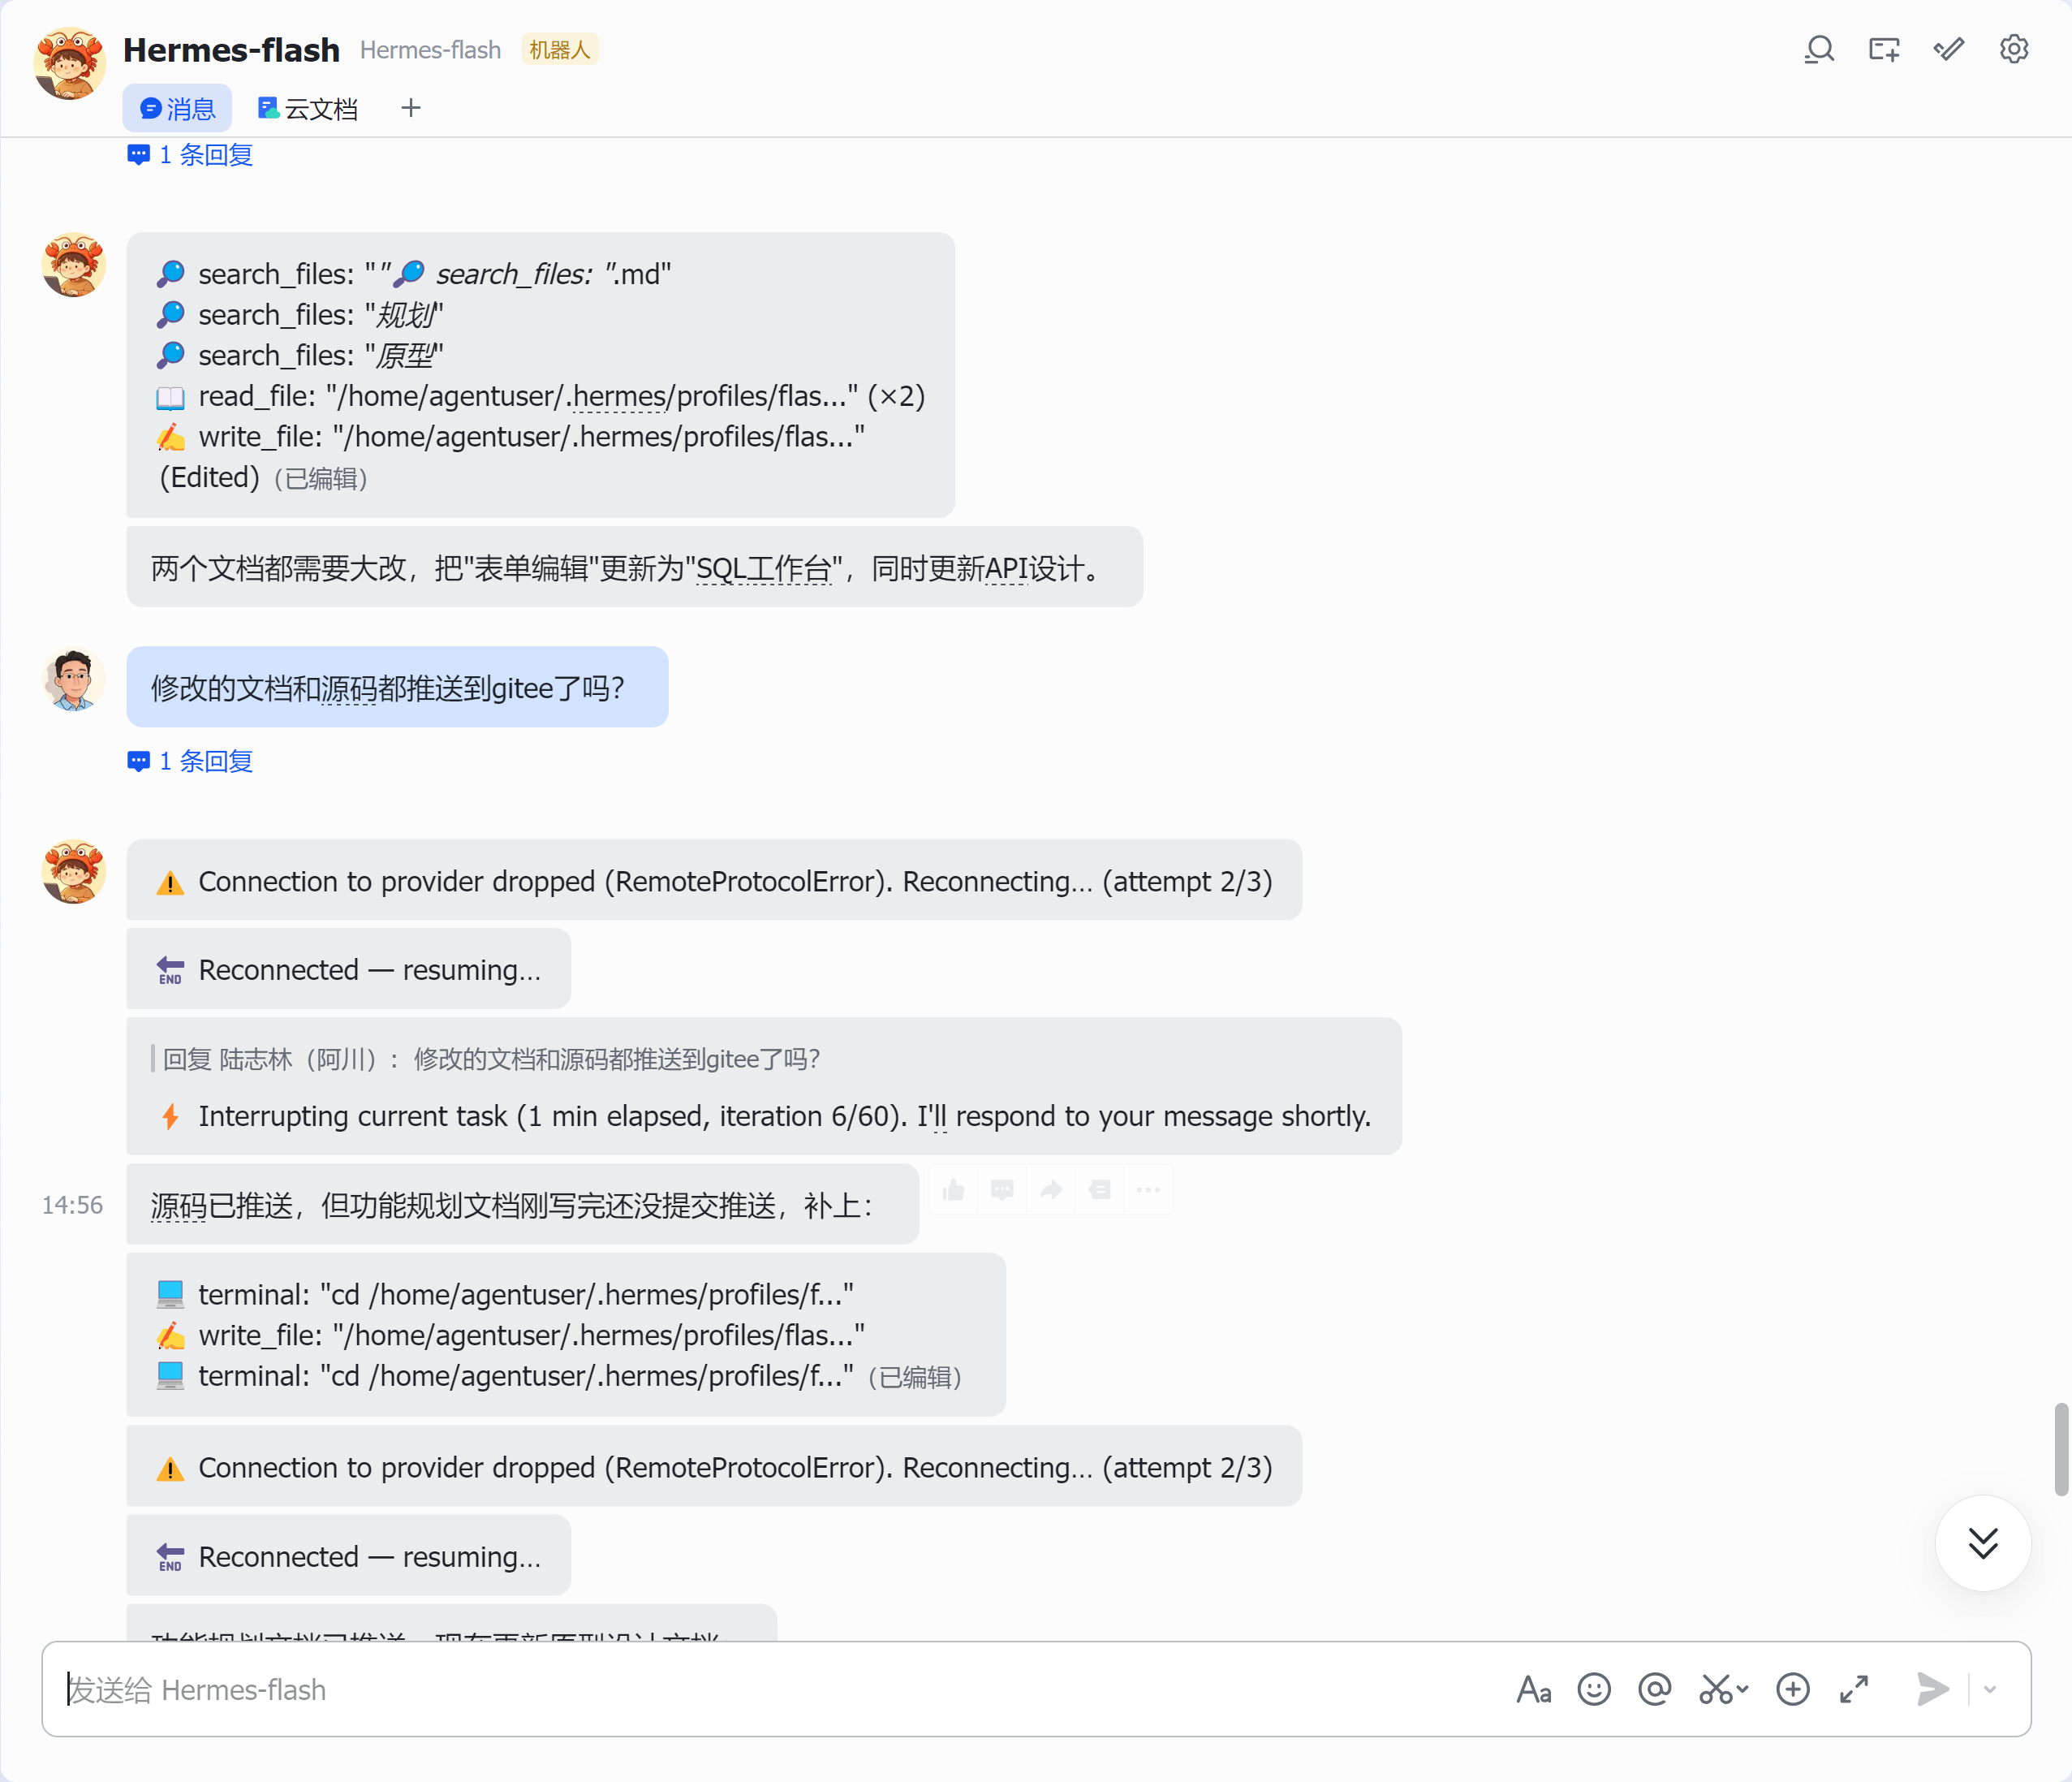Forward the 14:56 message
This screenshot has width=2072, height=1782.
1051,1189
